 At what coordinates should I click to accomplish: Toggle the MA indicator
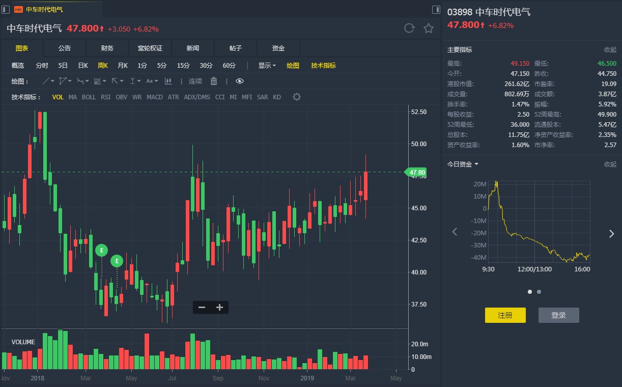(x=73, y=97)
